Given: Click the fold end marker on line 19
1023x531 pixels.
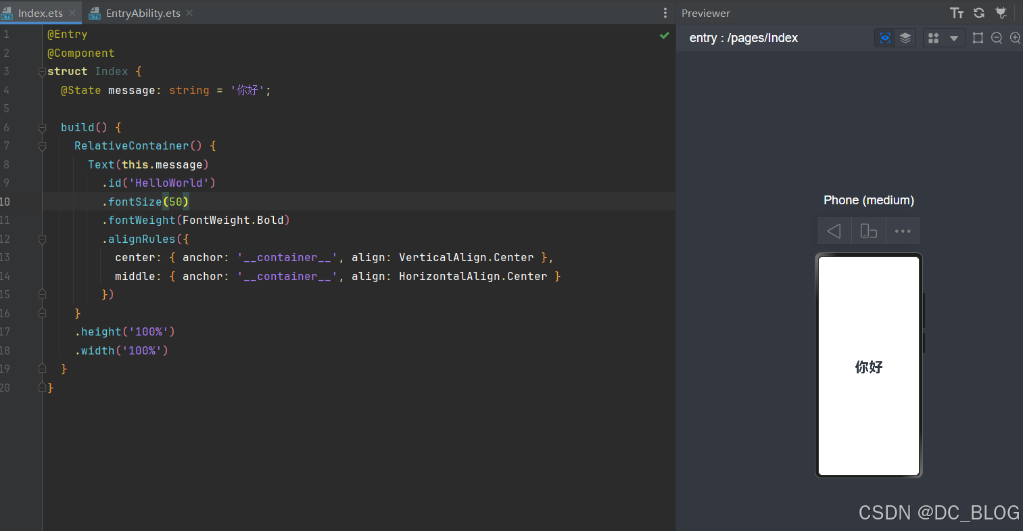Looking at the screenshot, I should click(x=42, y=369).
